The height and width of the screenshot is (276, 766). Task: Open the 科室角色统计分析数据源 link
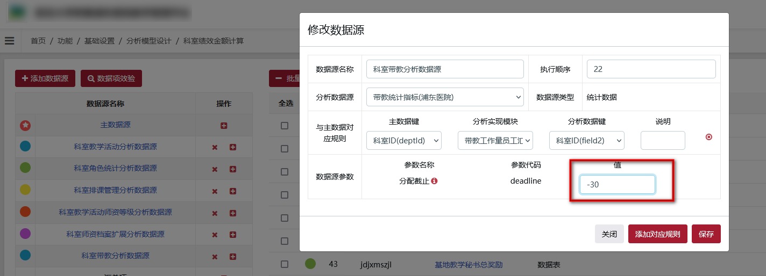click(x=116, y=169)
